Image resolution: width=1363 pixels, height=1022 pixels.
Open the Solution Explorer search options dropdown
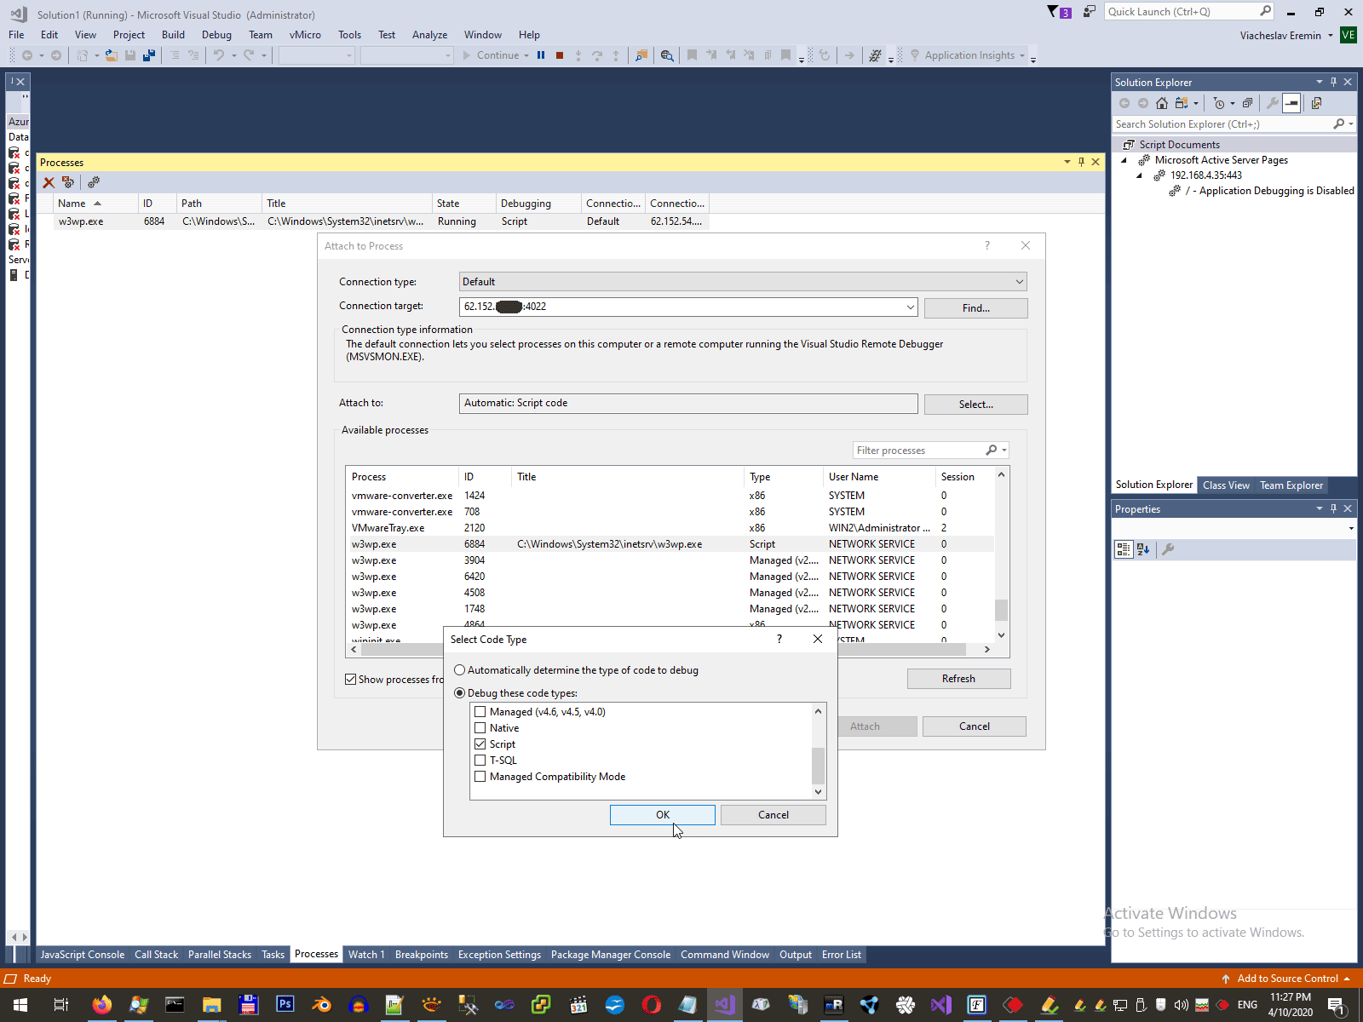(x=1351, y=124)
